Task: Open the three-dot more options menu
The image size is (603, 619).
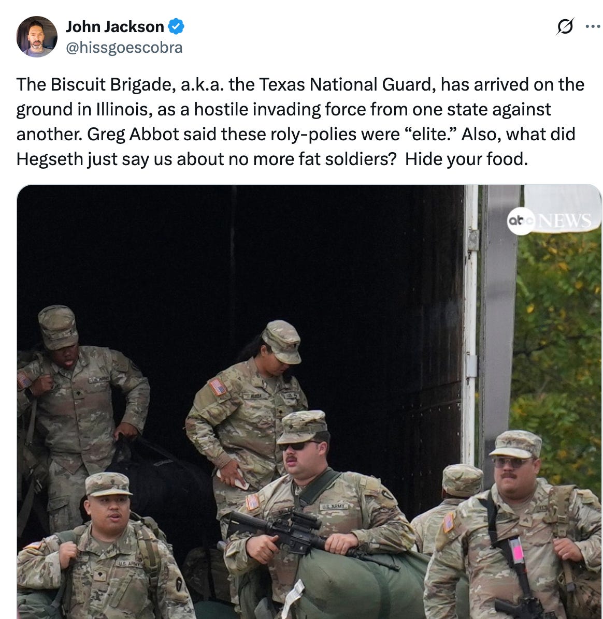Action: [x=593, y=27]
